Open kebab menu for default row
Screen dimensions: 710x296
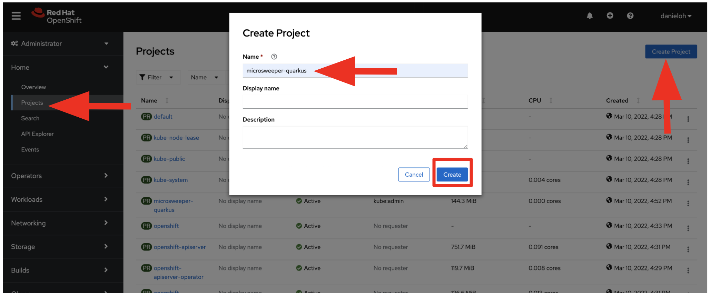point(688,119)
